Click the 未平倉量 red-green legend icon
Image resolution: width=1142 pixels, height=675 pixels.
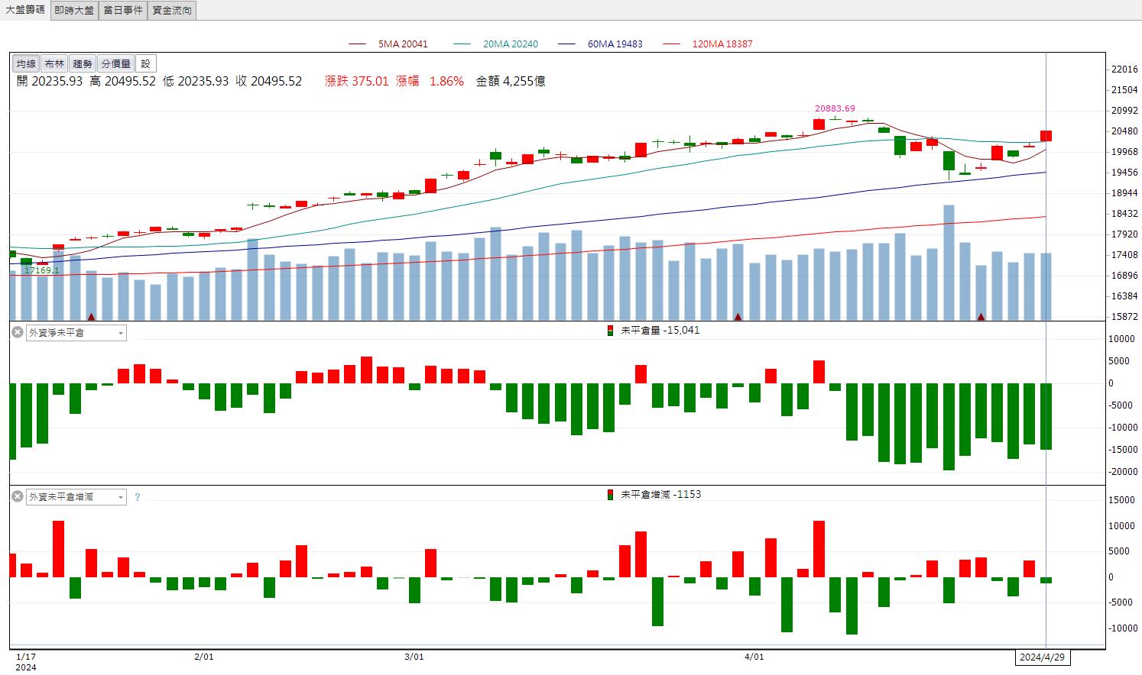[610, 331]
